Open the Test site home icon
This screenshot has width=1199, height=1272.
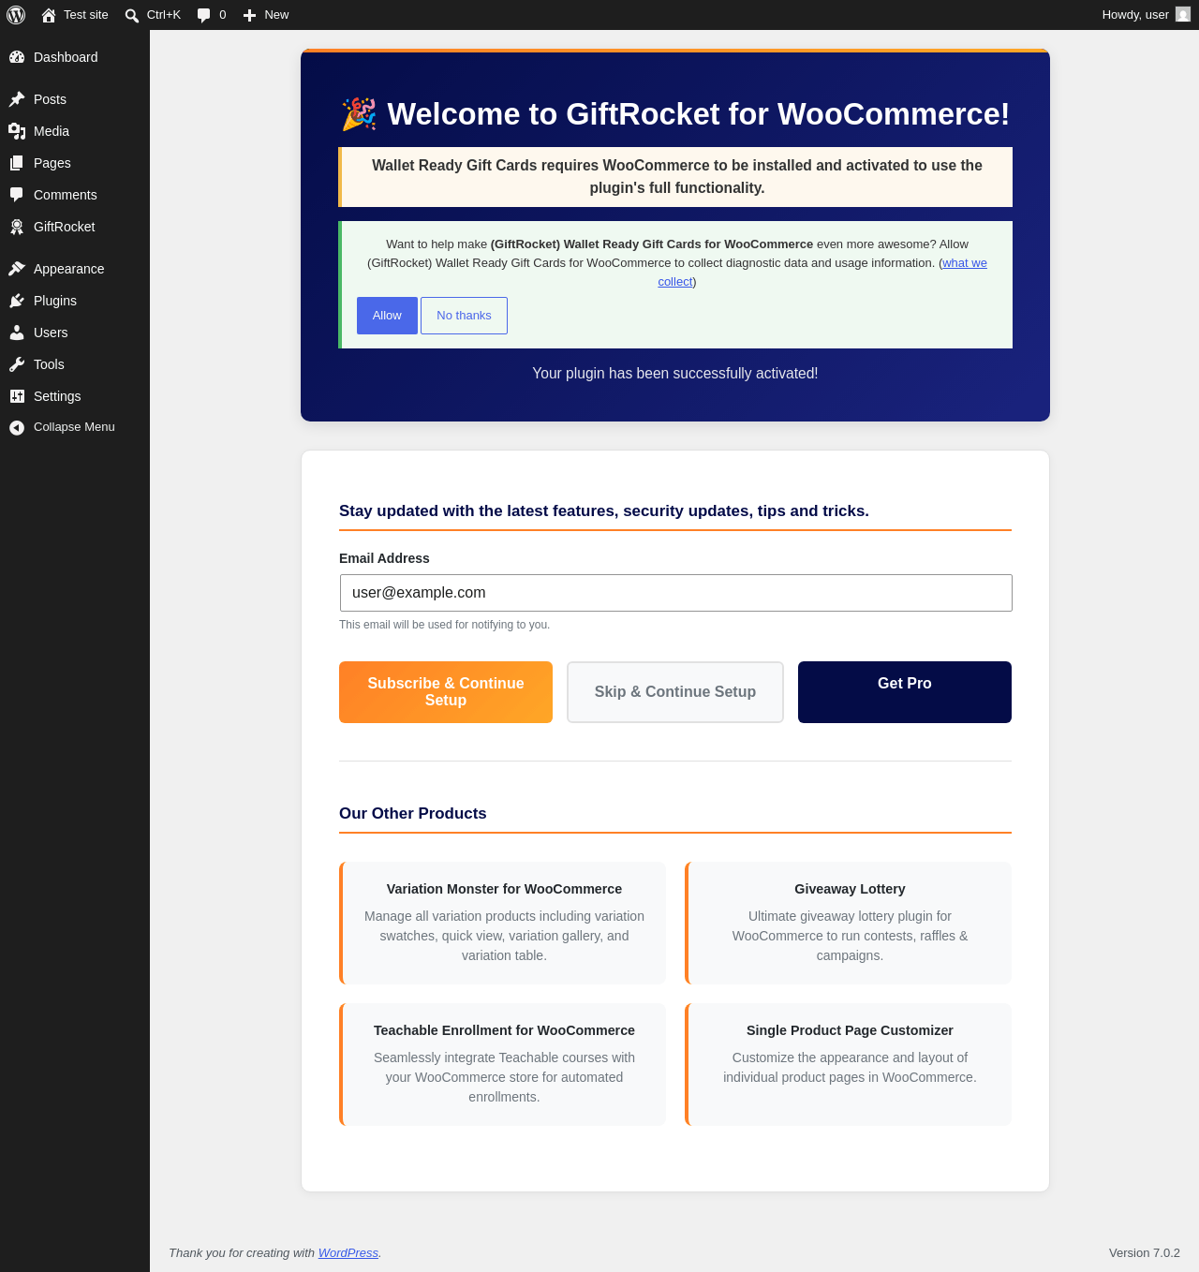pyautogui.click(x=49, y=15)
